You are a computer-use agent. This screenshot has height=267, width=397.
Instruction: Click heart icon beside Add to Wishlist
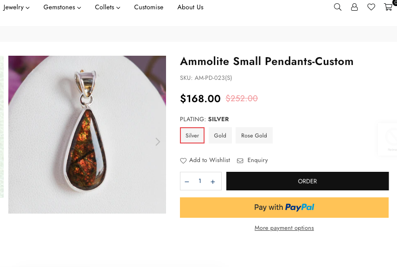coord(183,161)
